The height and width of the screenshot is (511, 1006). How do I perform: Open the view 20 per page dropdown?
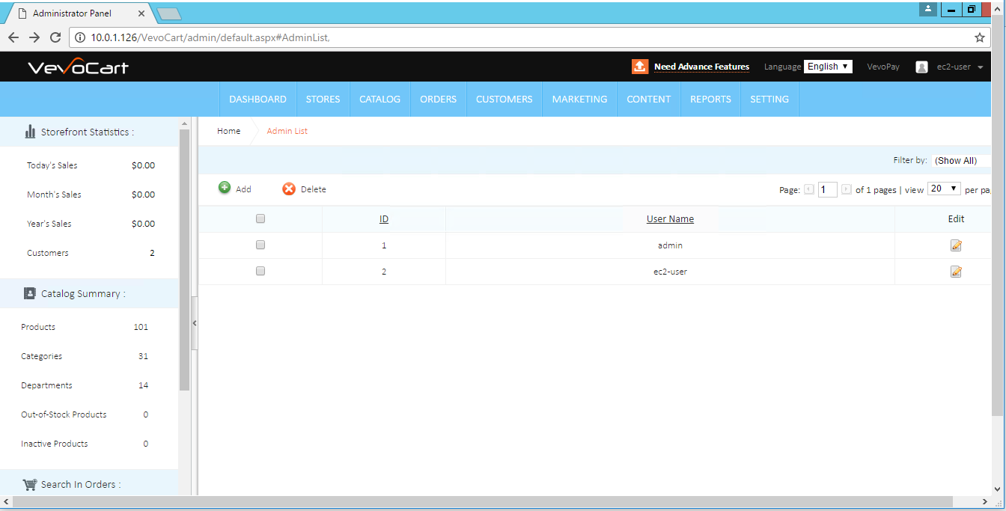click(x=944, y=189)
